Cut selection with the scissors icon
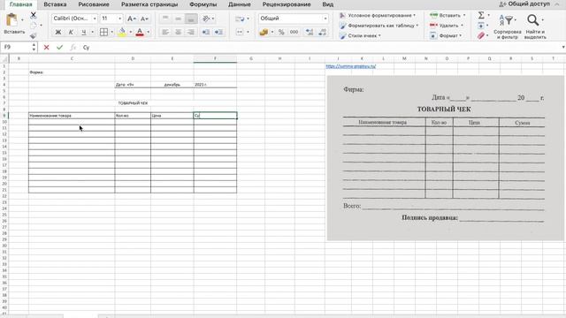The width and height of the screenshot is (566, 318). click(x=34, y=15)
